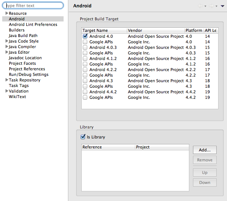Click the Reference column header
The width and height of the screenshot is (227, 201).
coord(108,147)
